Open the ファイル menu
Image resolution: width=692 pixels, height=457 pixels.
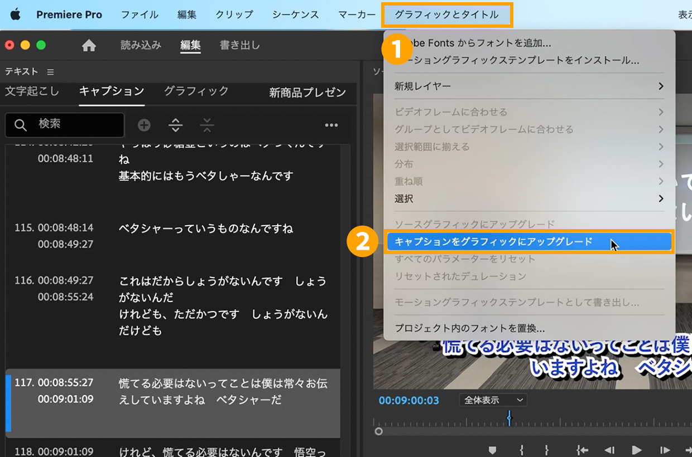[140, 15]
